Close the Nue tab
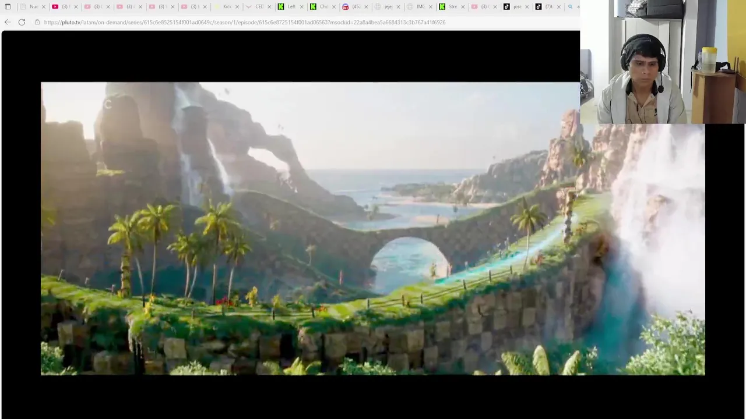Screen dimensions: 746x419 point(43,6)
